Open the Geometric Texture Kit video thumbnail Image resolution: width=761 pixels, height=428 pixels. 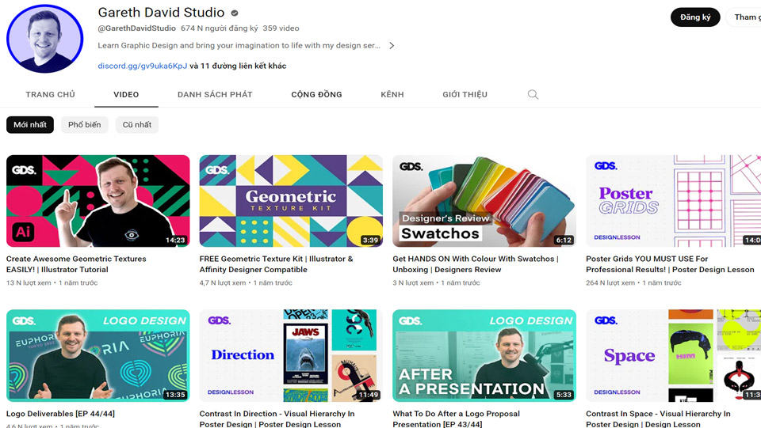point(291,201)
